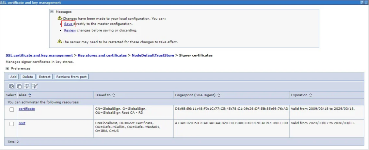Open the root alias link
This screenshot has height=150, width=369.
tap(22, 123)
